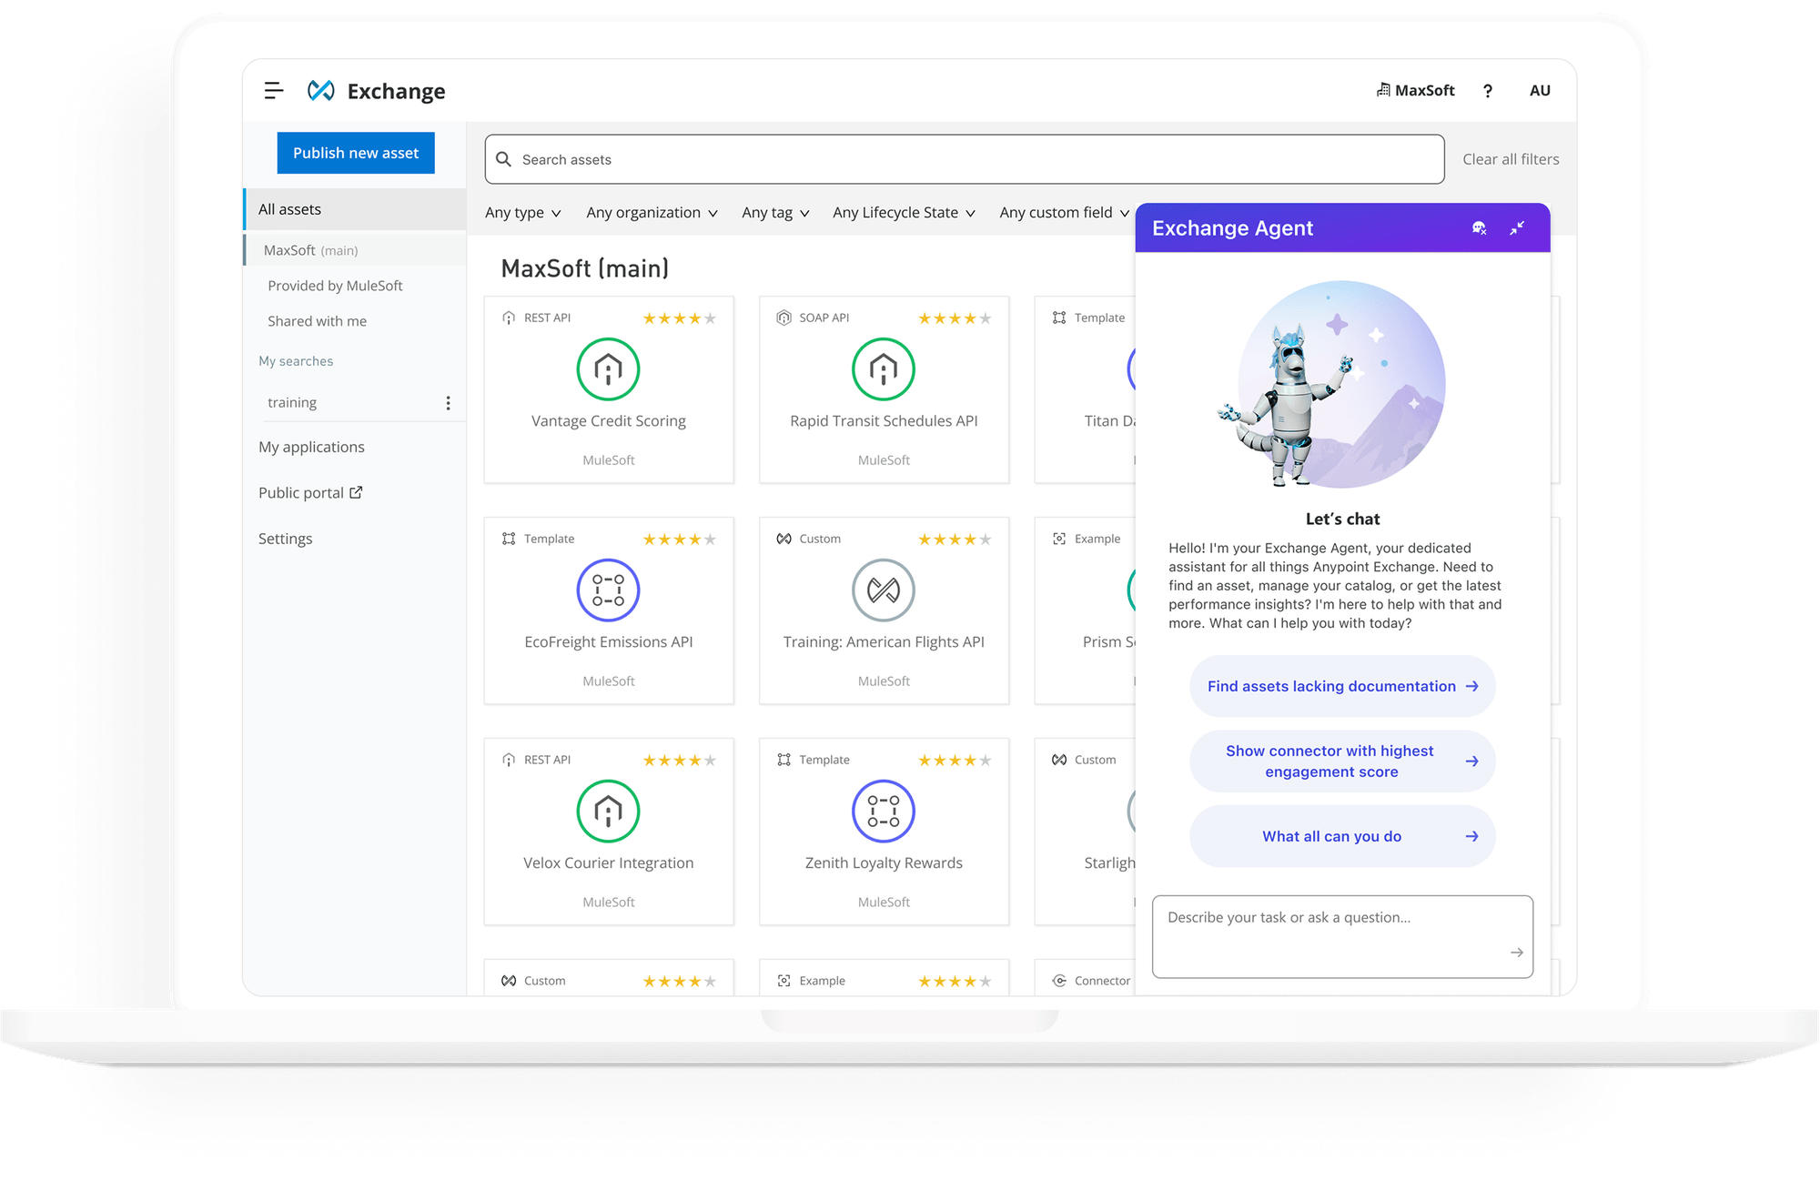
Task: Open options menu for training search
Action: [x=448, y=403]
